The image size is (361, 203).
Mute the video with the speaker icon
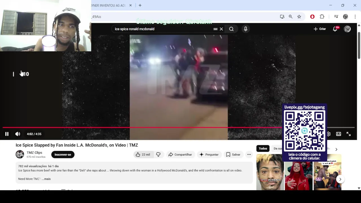tap(18, 134)
